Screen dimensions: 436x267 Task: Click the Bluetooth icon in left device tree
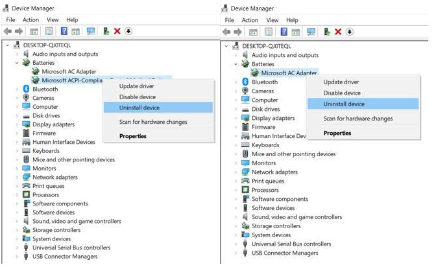(26, 89)
